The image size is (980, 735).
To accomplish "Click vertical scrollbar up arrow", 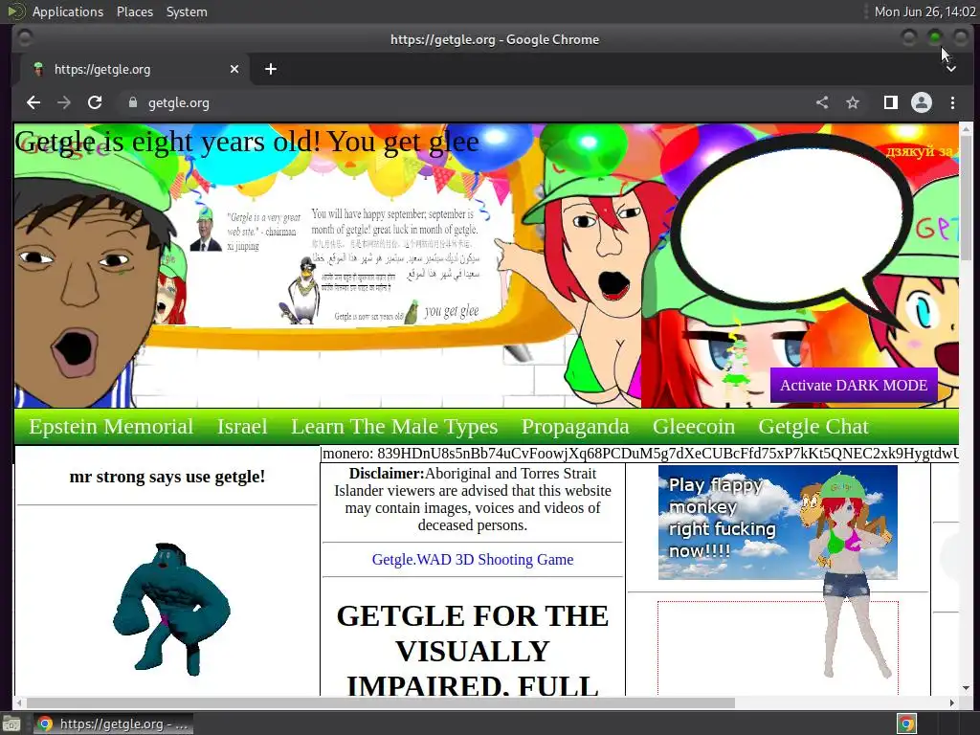I will (x=966, y=129).
